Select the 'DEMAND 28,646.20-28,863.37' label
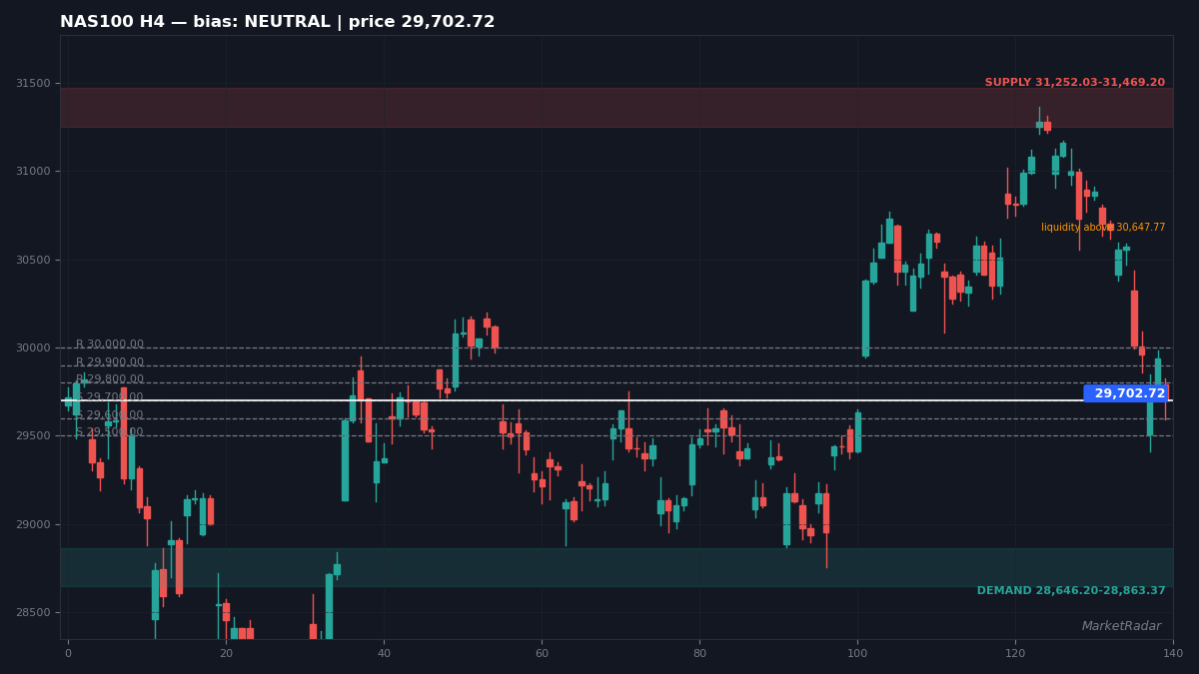 (x=1071, y=591)
